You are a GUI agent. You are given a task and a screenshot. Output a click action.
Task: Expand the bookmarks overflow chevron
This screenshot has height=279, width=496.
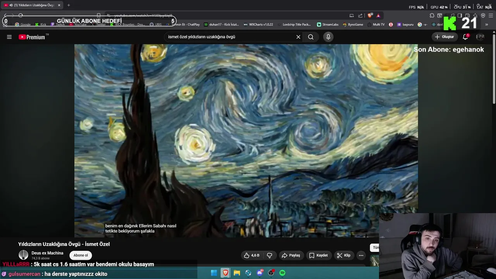(487, 24)
